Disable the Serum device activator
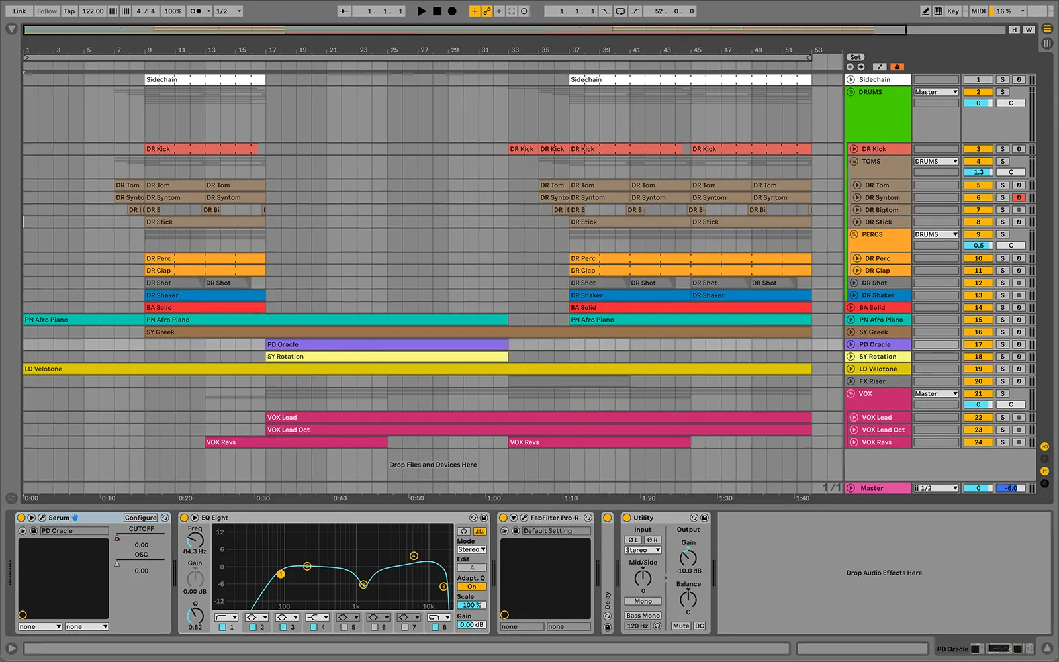This screenshot has width=1059, height=662. coord(21,518)
